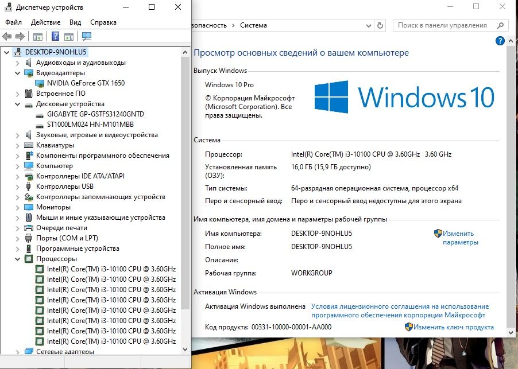Collapse the Видеоадаптеры category
518x369 pixels.
17,73
